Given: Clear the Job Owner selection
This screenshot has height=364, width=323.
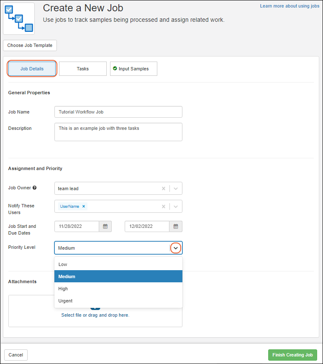Looking at the screenshot, I should [x=164, y=188].
